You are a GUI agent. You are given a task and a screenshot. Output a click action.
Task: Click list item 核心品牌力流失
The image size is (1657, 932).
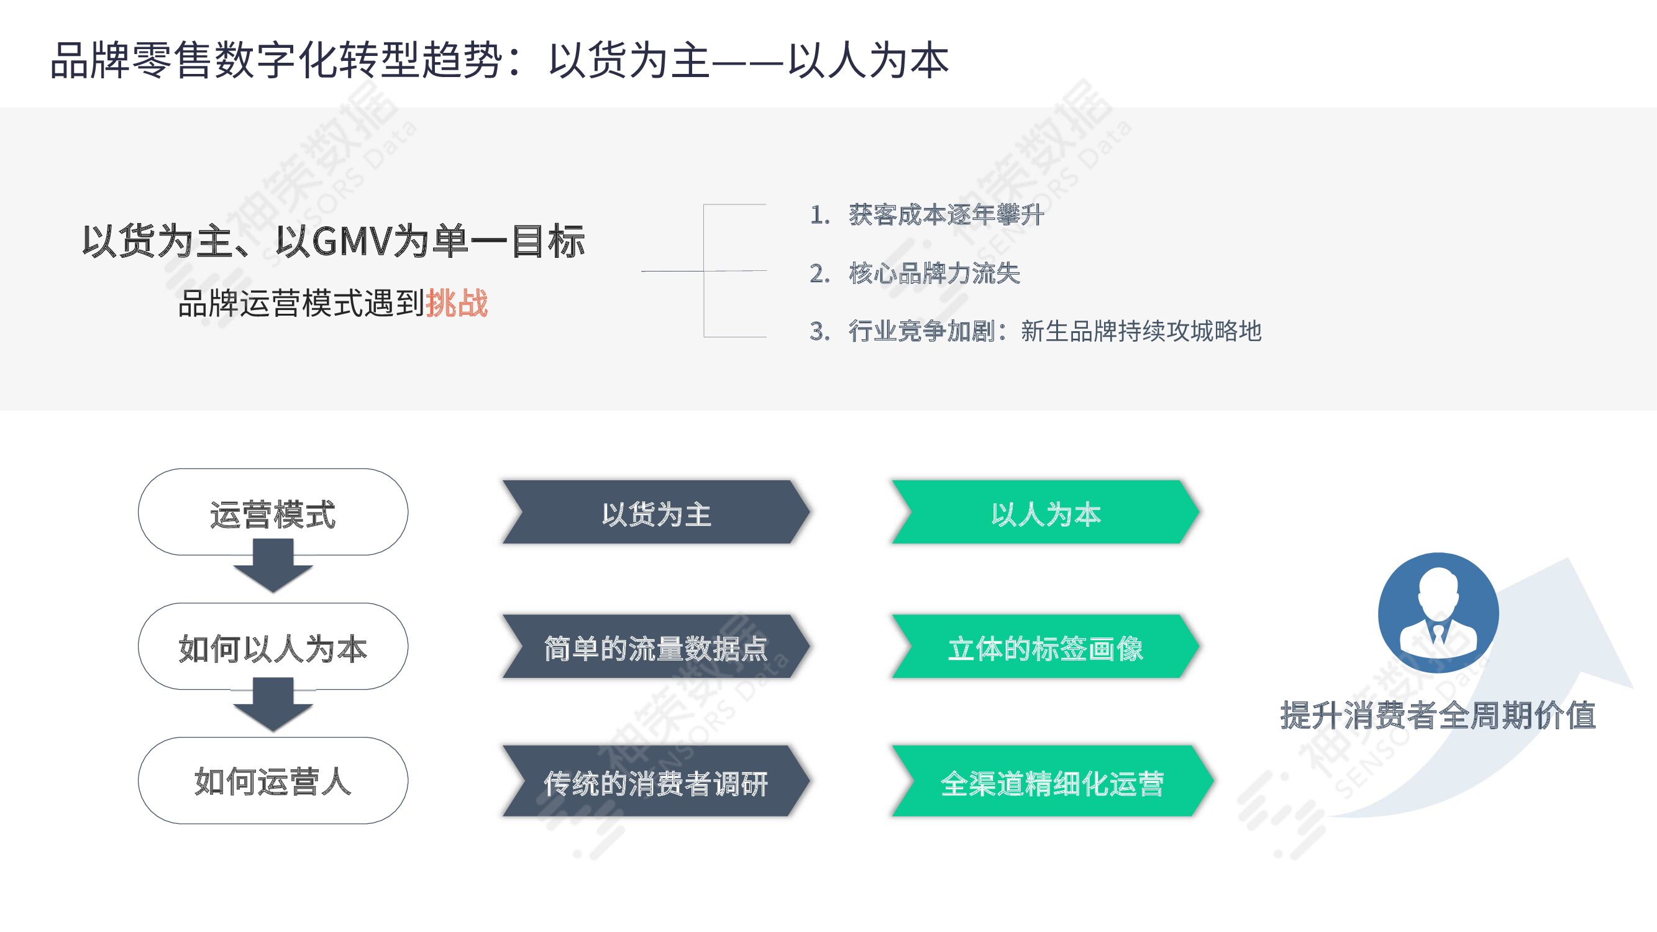(x=934, y=273)
